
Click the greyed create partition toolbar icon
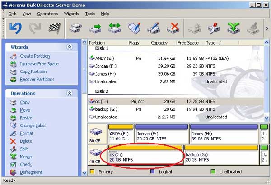[x=194, y=28]
